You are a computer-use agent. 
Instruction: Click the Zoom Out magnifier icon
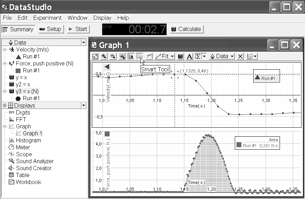tap(113, 56)
